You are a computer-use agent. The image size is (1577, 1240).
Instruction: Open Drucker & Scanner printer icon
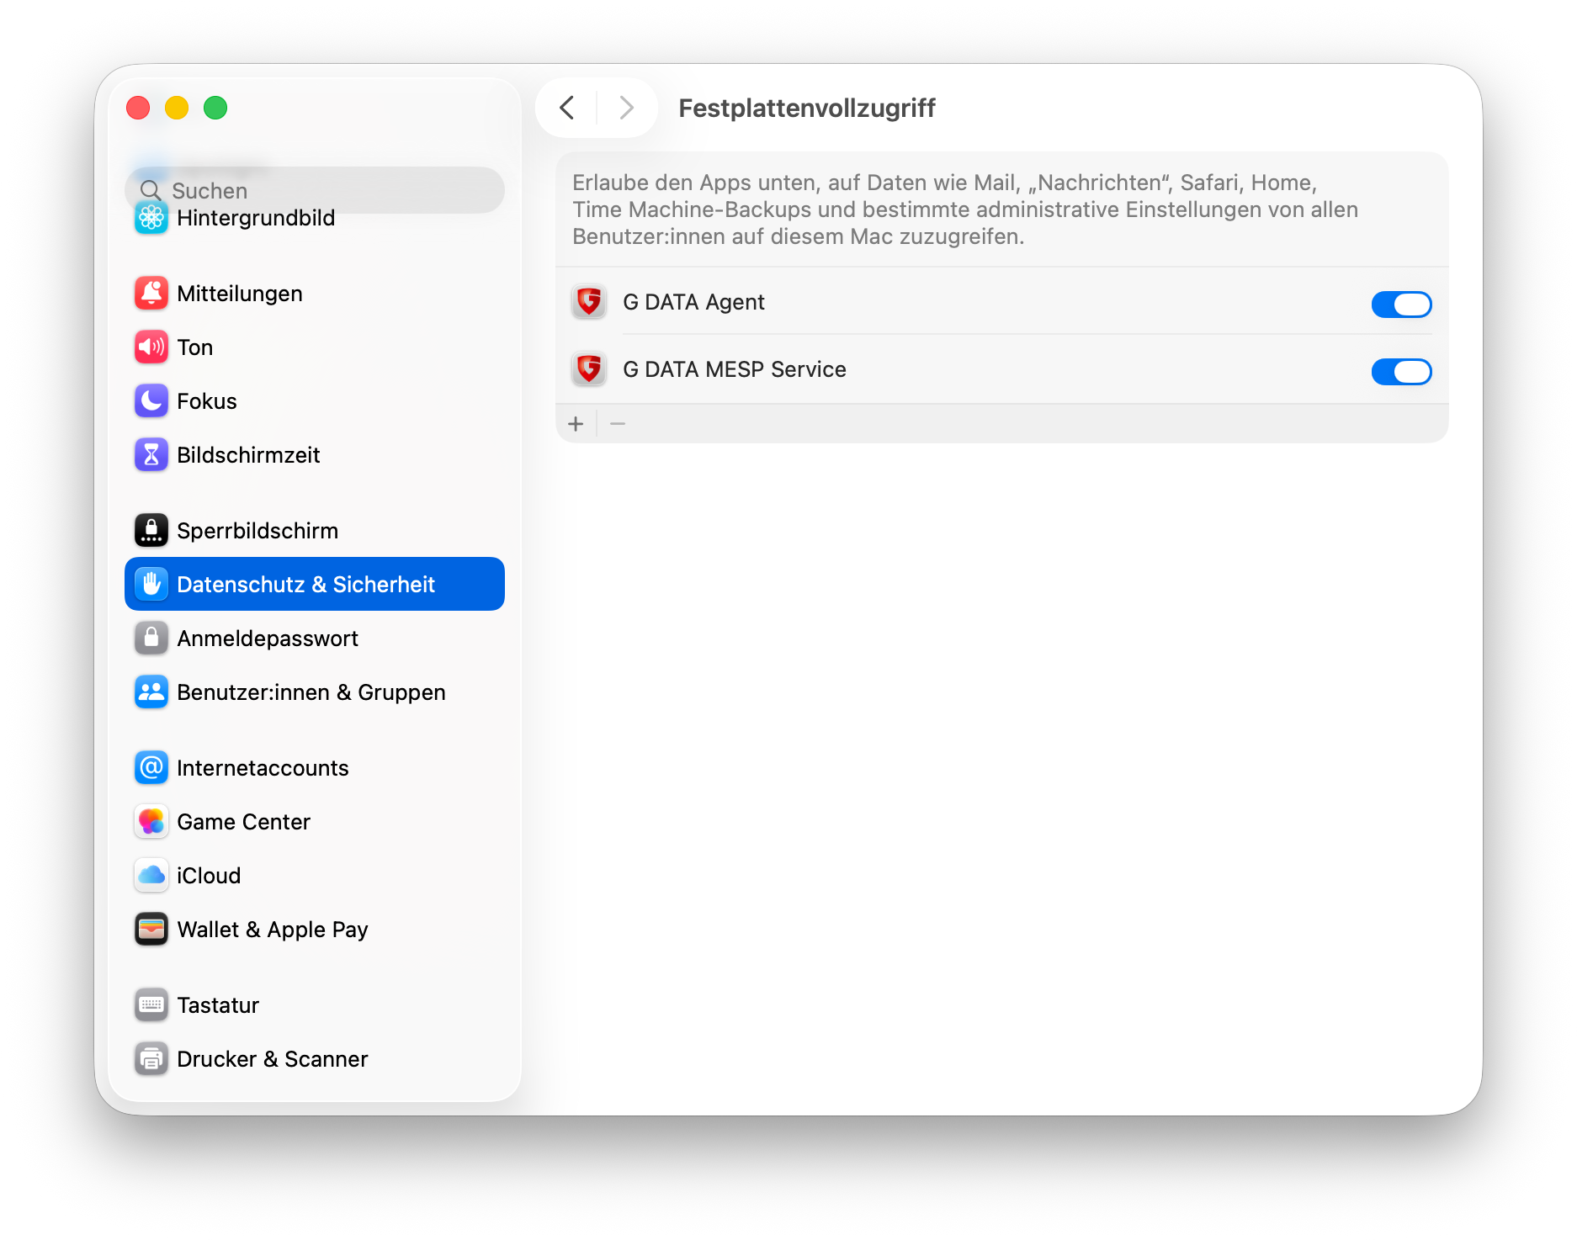coord(151,1059)
